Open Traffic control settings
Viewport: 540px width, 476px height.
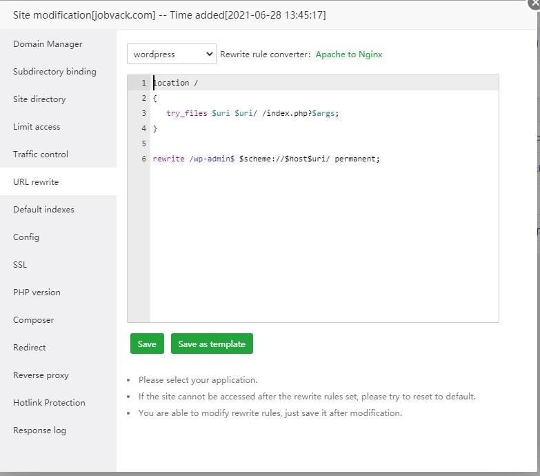(41, 155)
